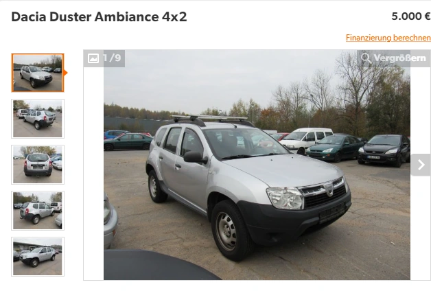Click the Dacia Duster Ambiance 4x2 heading
This screenshot has height=291, width=431.
(x=99, y=16)
